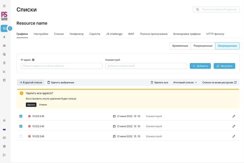Focus the IP list search field
244x163 pixels.
coord(216,9)
